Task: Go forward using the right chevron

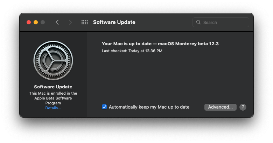Action: tap(70, 22)
